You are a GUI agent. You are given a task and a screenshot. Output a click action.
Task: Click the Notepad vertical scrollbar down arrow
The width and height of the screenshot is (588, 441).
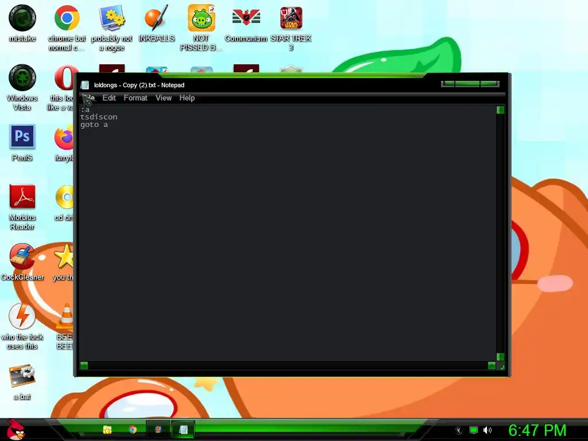[500, 357]
